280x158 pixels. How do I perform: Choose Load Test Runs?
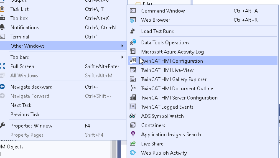(x=203, y=31)
